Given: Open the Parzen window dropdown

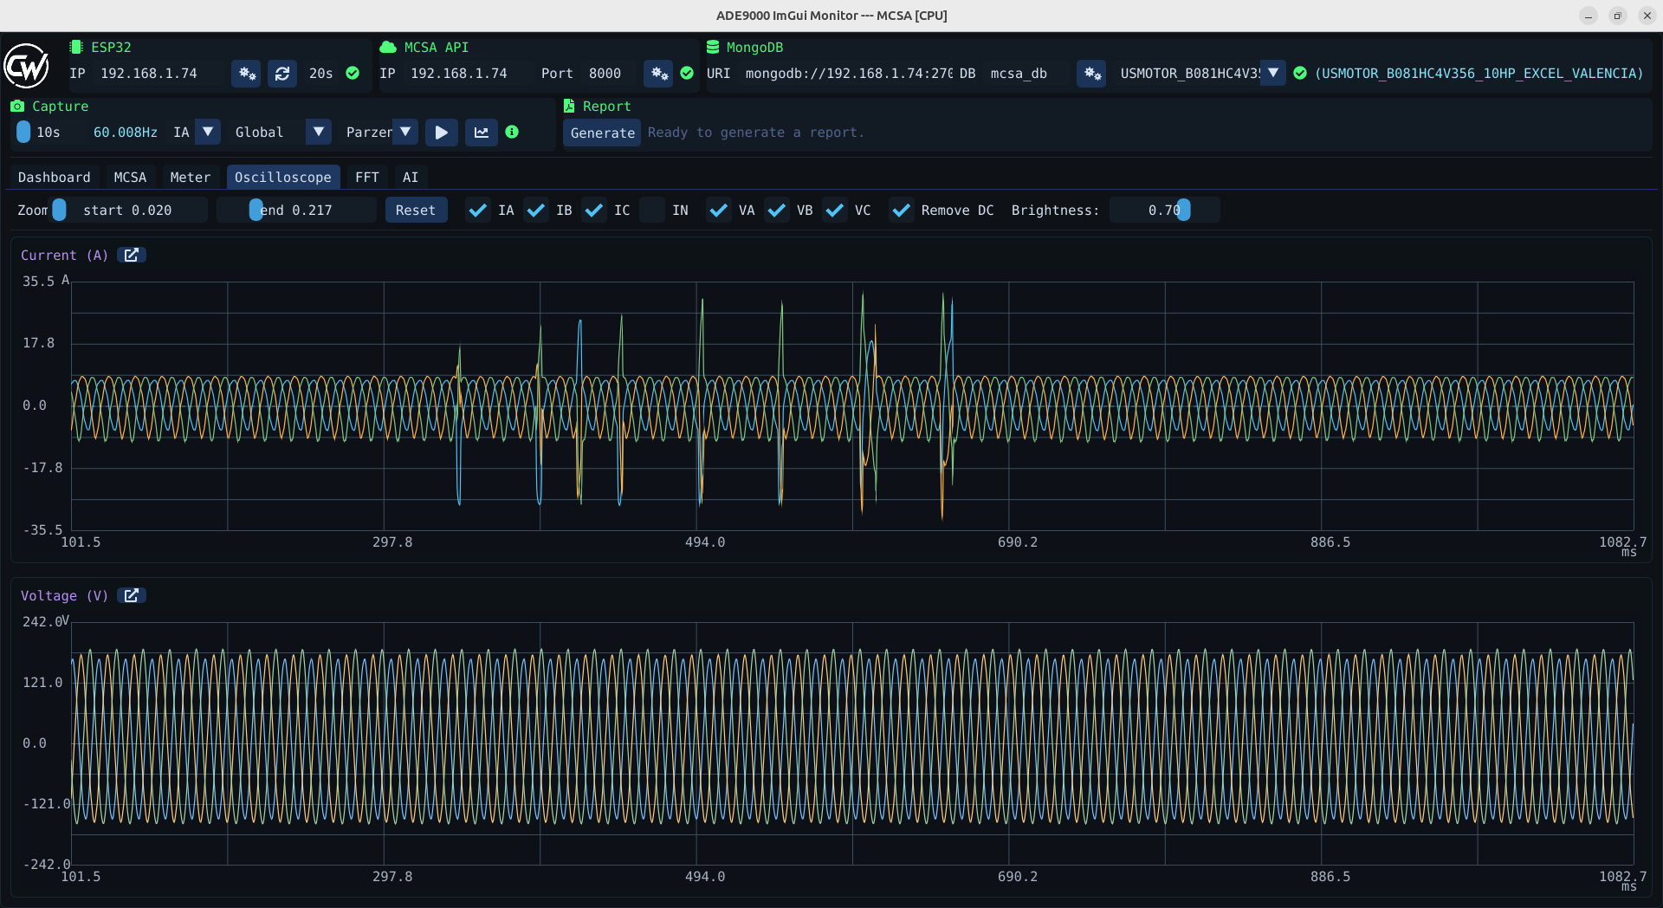Looking at the screenshot, I should [x=405, y=133].
